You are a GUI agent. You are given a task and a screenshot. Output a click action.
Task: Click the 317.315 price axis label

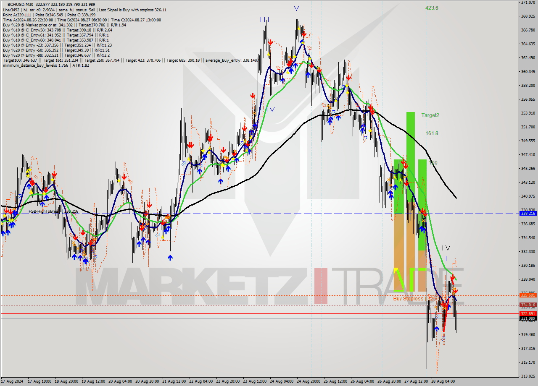[x=528, y=349]
